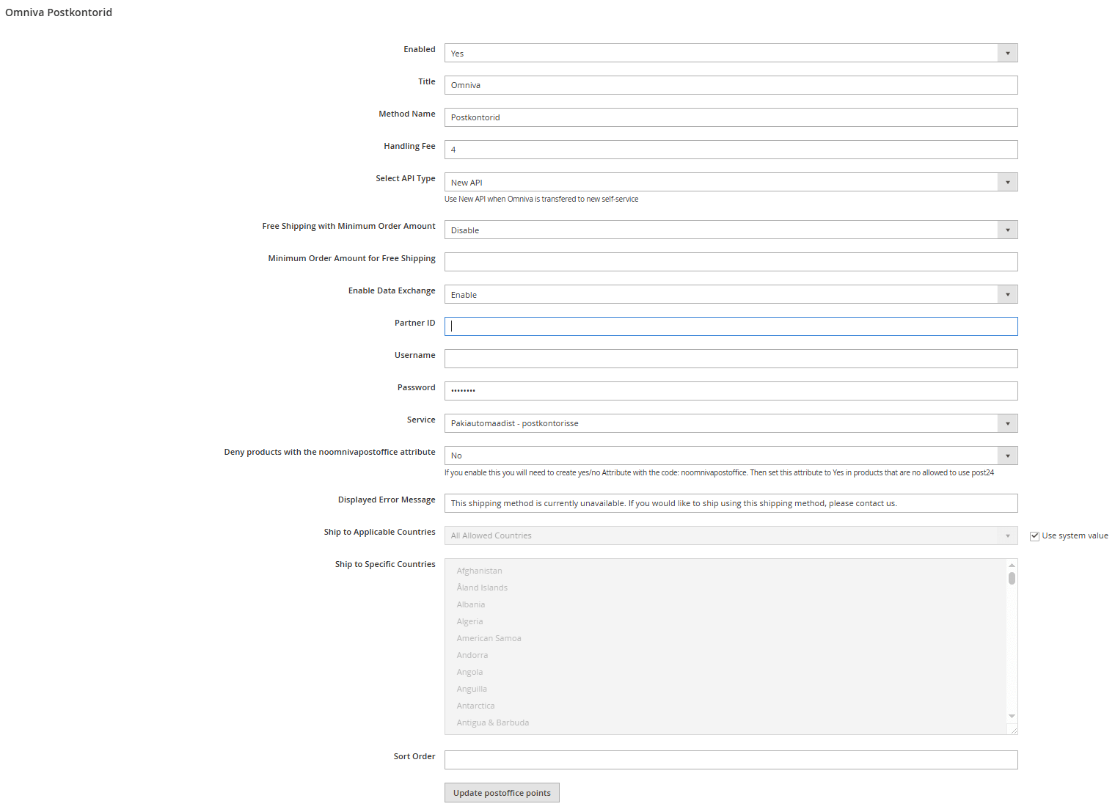The height and width of the screenshot is (812, 1115).
Task: Click the country list resize handle
Action: click(1013, 730)
